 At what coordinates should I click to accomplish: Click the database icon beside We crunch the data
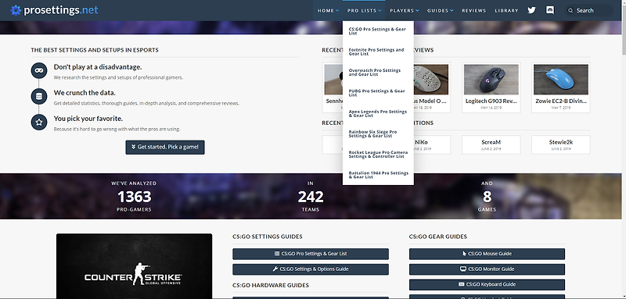point(38,96)
